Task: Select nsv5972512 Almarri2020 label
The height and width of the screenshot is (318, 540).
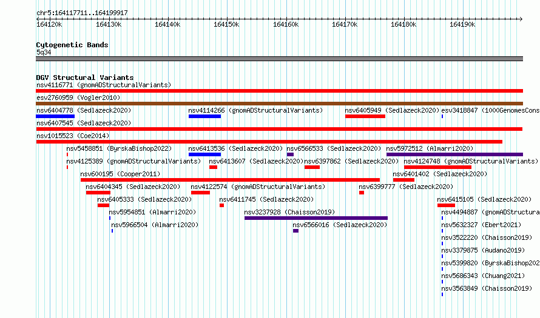Action: pos(430,148)
